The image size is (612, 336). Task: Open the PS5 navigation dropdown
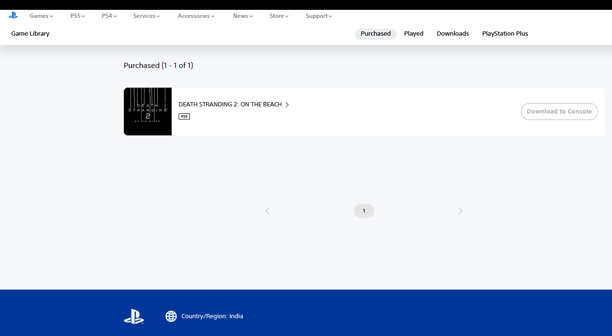point(77,16)
